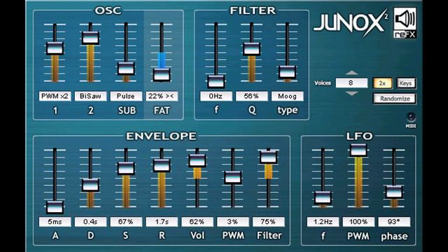Viewport: 448px width, 252px height.
Task: Click the envelope Filter slider handle
Action: [269, 157]
